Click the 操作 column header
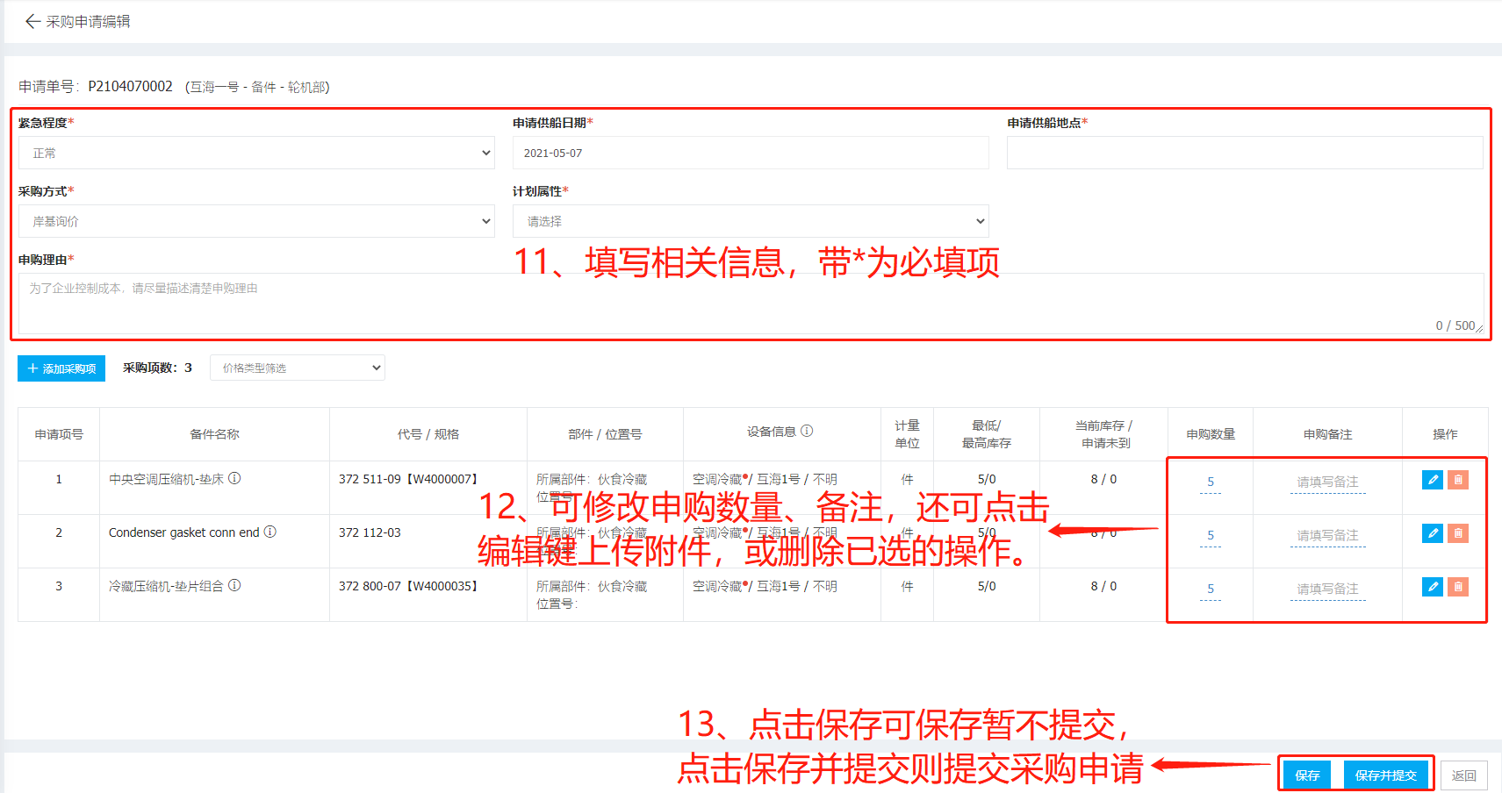The width and height of the screenshot is (1502, 793). 1445,434
